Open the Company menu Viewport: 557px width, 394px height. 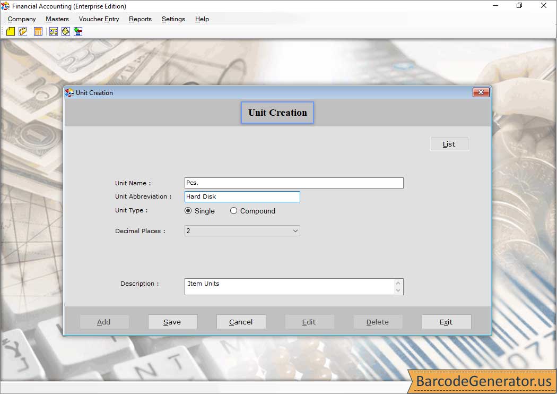(x=22, y=19)
